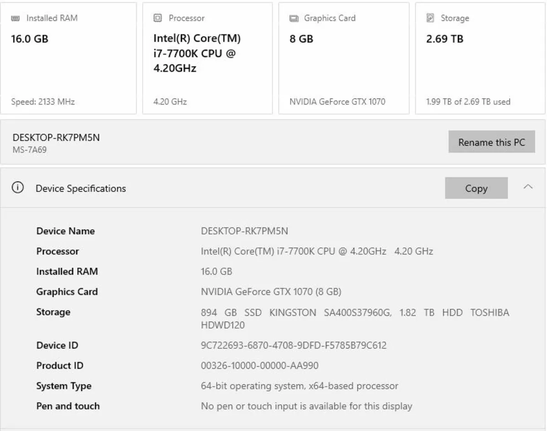Click the Product ID label
Image resolution: width=547 pixels, height=431 pixels.
point(60,365)
